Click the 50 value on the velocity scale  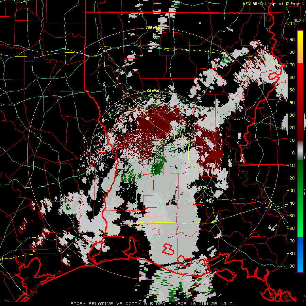292,90
